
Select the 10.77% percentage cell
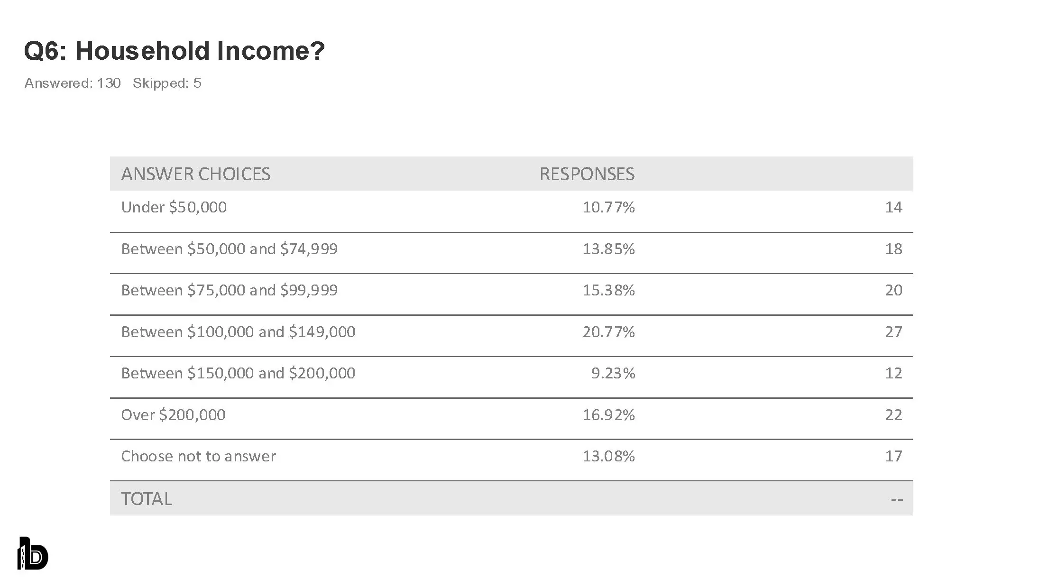click(608, 207)
